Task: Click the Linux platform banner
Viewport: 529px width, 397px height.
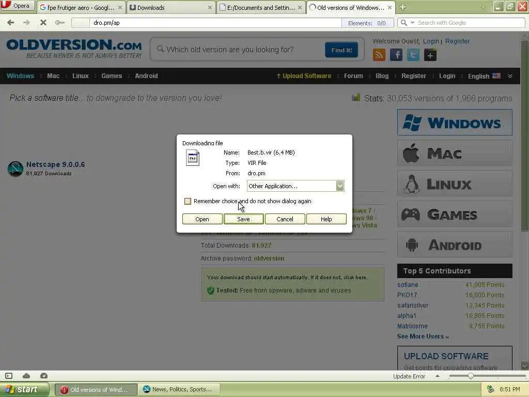Action: pyautogui.click(x=455, y=184)
